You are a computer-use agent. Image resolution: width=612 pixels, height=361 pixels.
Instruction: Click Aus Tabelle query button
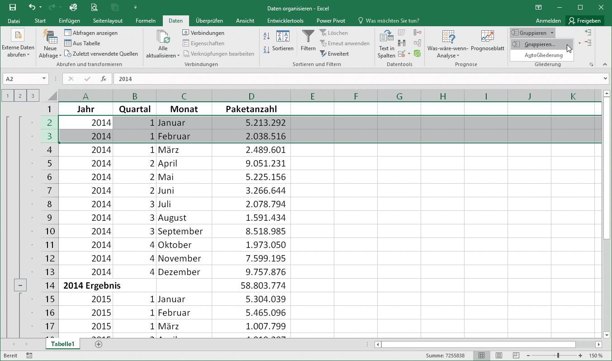[82, 43]
